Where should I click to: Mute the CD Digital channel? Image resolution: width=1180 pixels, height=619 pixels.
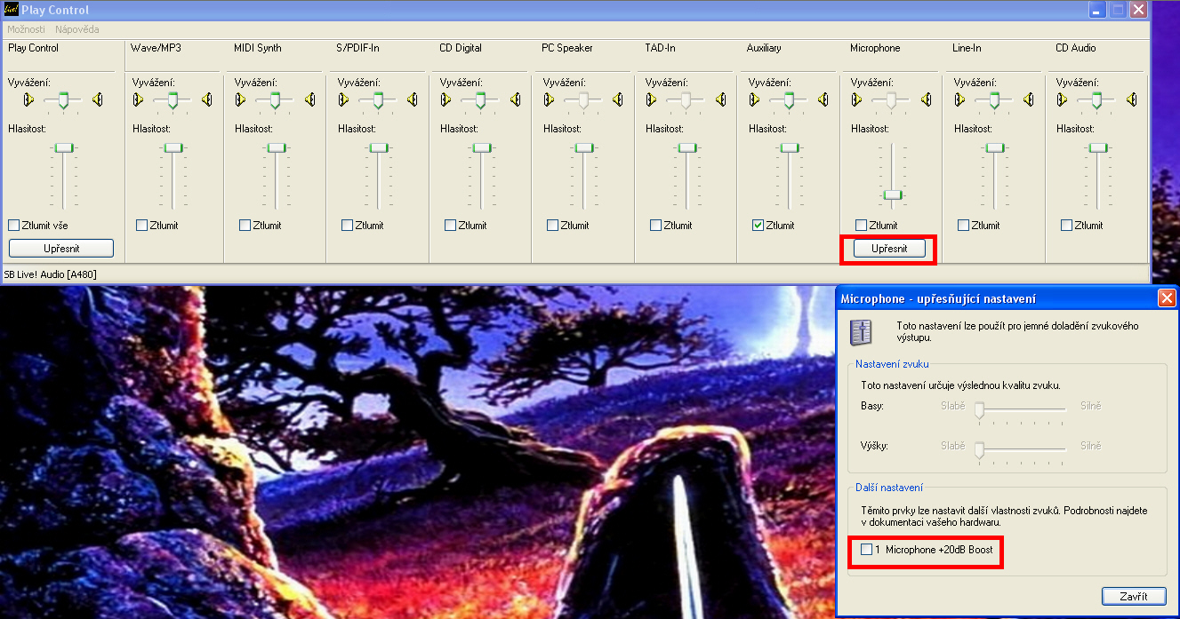click(450, 225)
